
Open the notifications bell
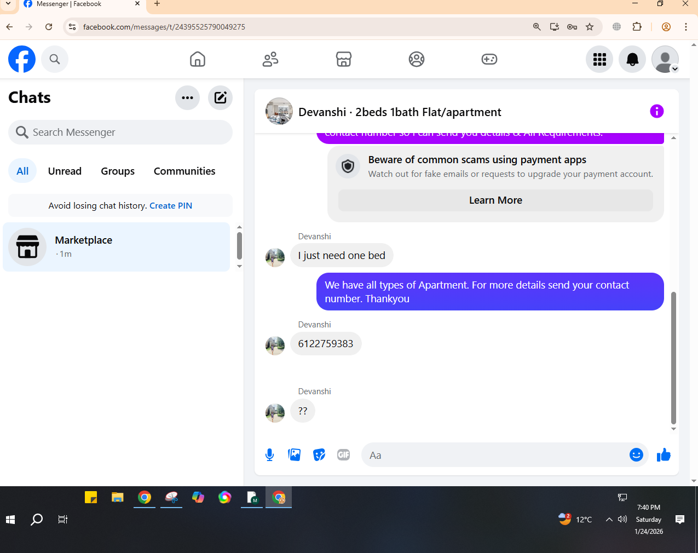[x=632, y=59]
